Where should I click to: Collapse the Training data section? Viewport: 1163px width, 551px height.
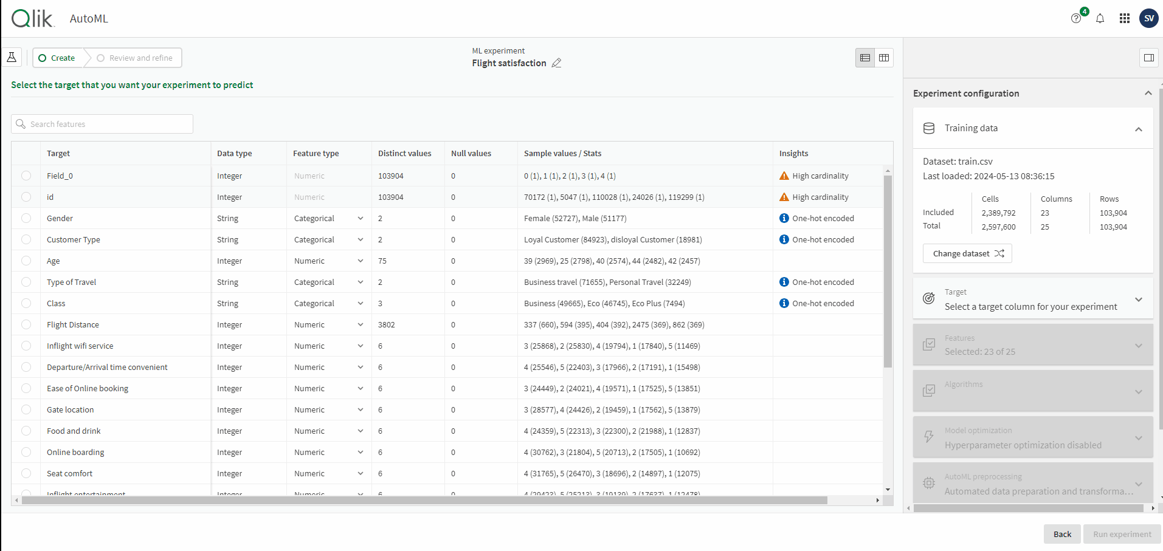[x=1138, y=129]
